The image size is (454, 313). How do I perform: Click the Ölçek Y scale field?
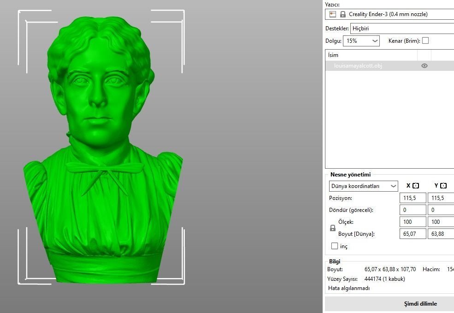(441, 222)
